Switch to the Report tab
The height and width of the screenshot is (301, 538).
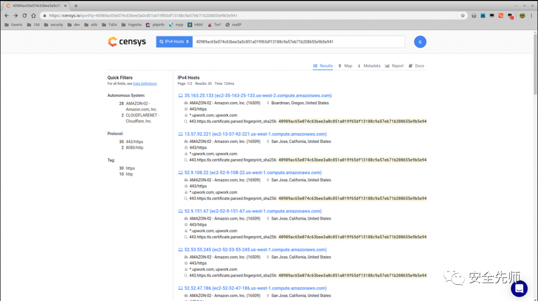394,66
